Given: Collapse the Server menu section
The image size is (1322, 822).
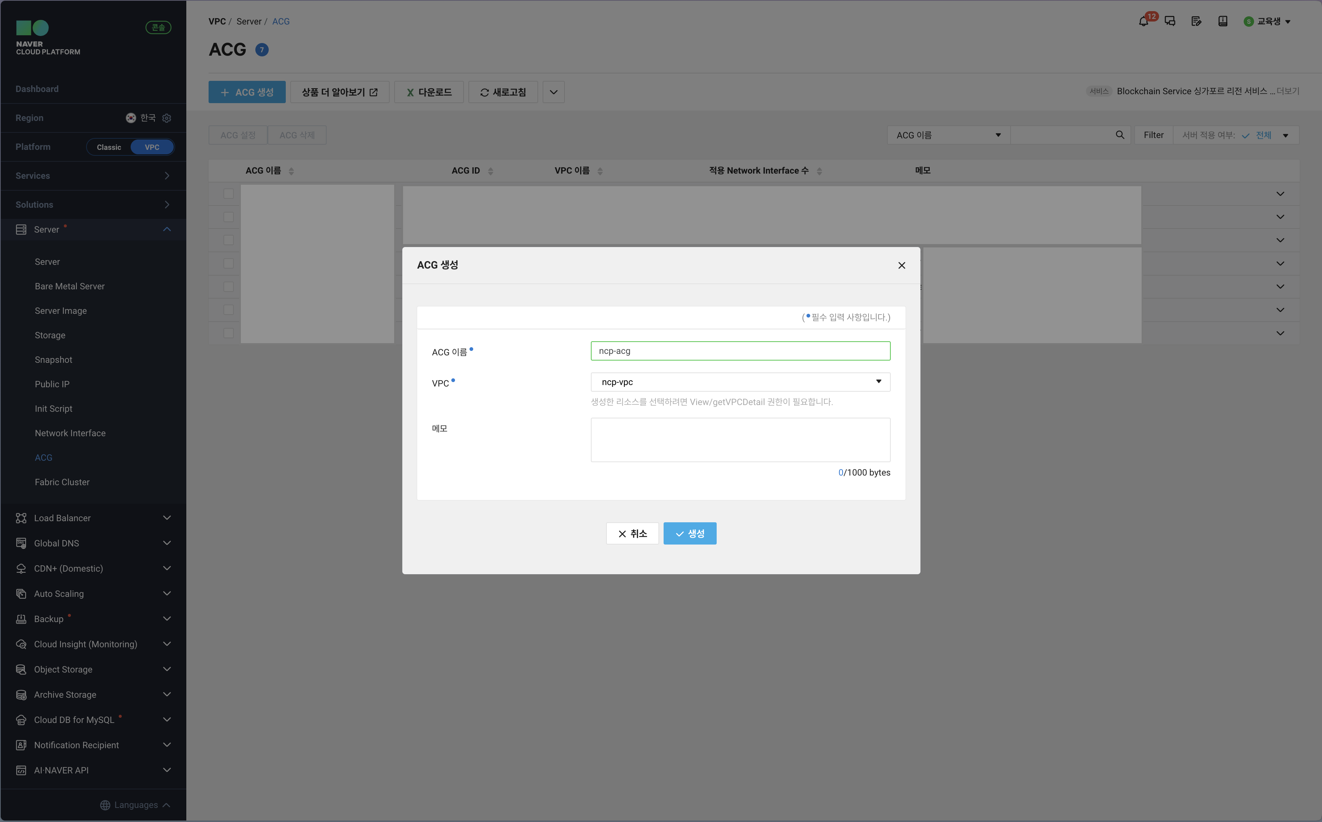Looking at the screenshot, I should [x=166, y=229].
